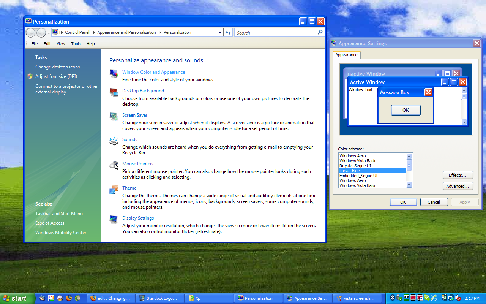Click Color scheme list scroll up arrow
This screenshot has width=486, height=304.
(x=409, y=156)
